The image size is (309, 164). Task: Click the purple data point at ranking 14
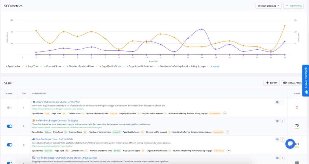[202, 29]
